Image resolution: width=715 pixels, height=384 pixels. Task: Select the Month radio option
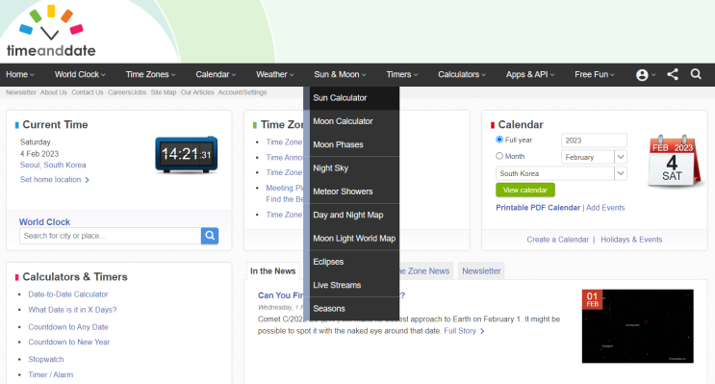pyautogui.click(x=499, y=156)
